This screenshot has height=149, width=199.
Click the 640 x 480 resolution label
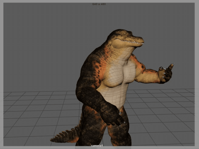pos(99,4)
